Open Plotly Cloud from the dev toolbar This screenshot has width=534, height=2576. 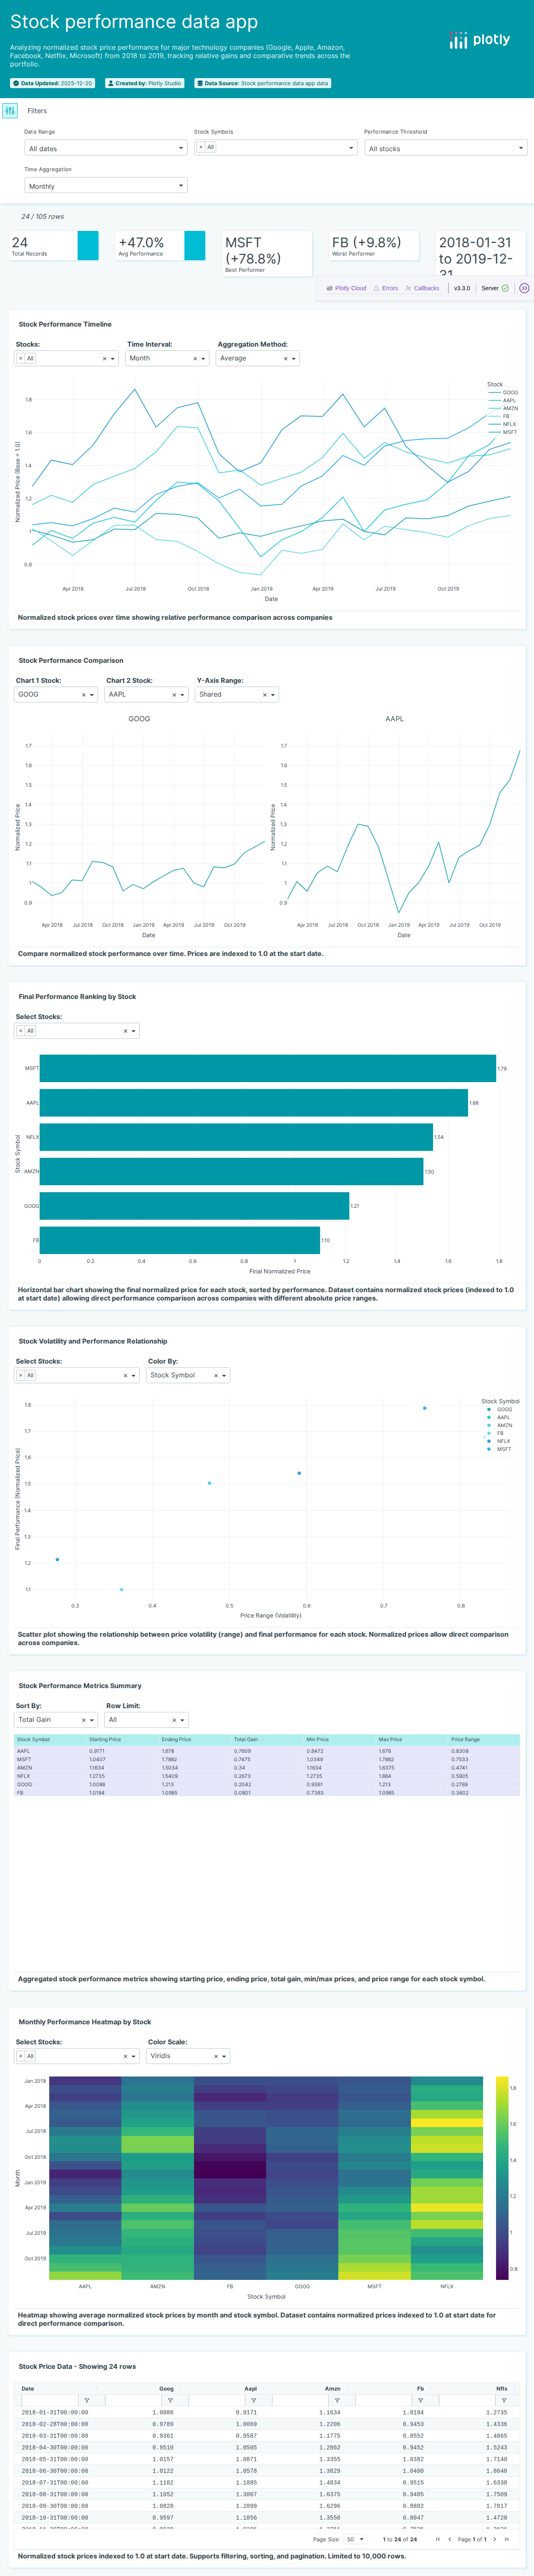pyautogui.click(x=346, y=288)
